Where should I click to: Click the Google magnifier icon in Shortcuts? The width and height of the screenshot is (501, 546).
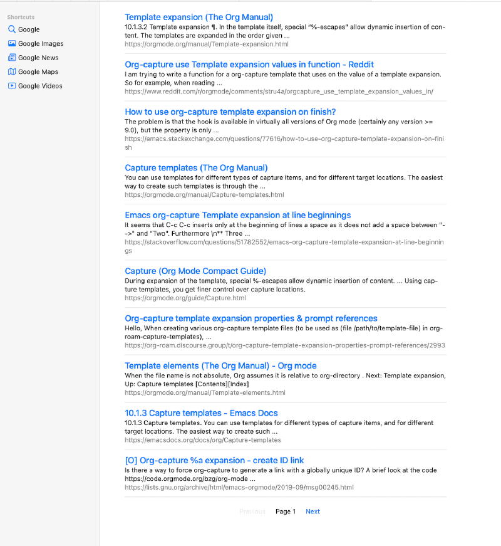coord(12,29)
